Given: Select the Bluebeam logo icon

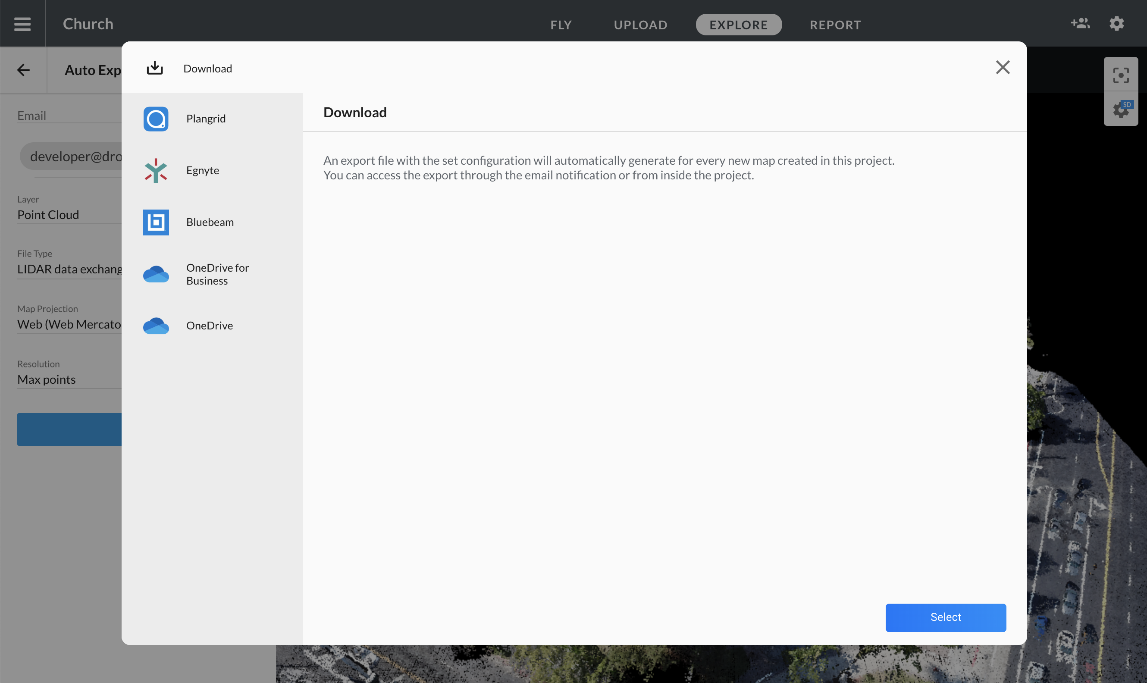Looking at the screenshot, I should [156, 222].
